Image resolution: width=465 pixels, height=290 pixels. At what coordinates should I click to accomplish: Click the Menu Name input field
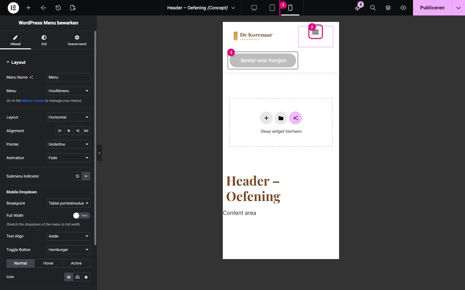coord(68,77)
